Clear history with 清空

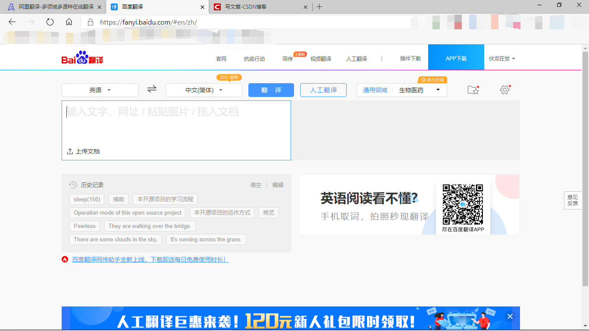pyautogui.click(x=256, y=185)
